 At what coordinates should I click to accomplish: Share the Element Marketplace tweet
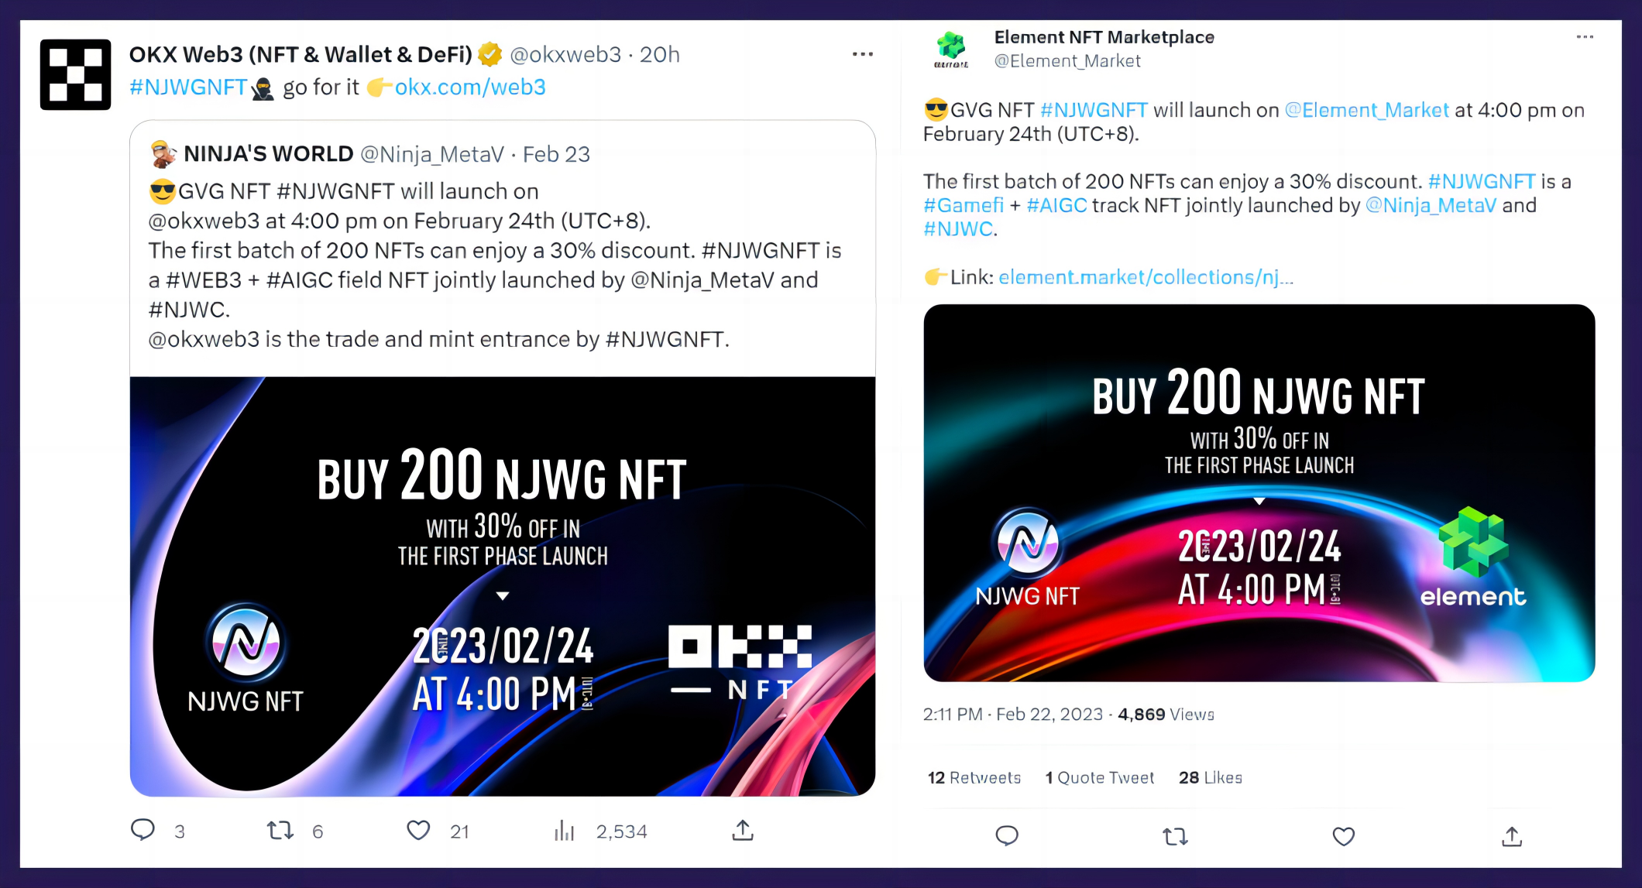click(1512, 836)
